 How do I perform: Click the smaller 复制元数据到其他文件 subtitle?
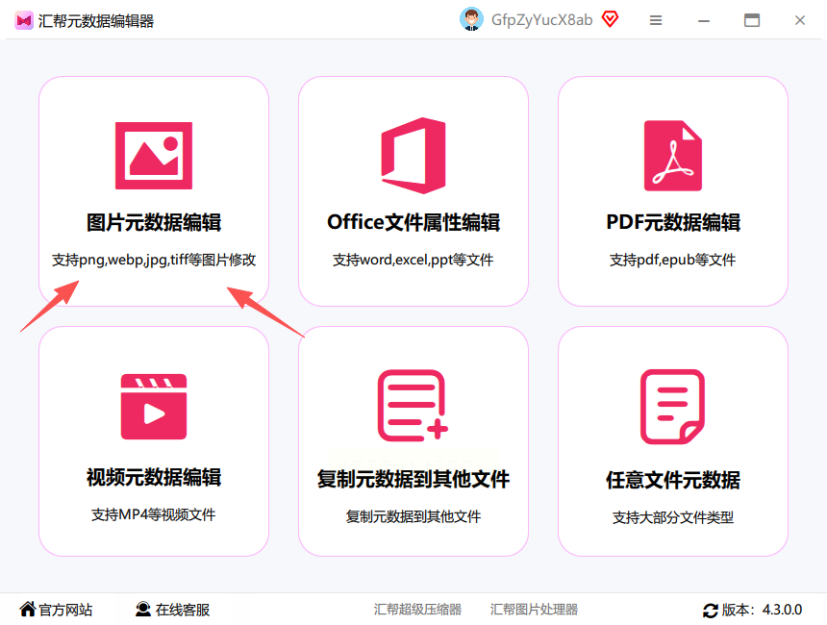coord(413,516)
